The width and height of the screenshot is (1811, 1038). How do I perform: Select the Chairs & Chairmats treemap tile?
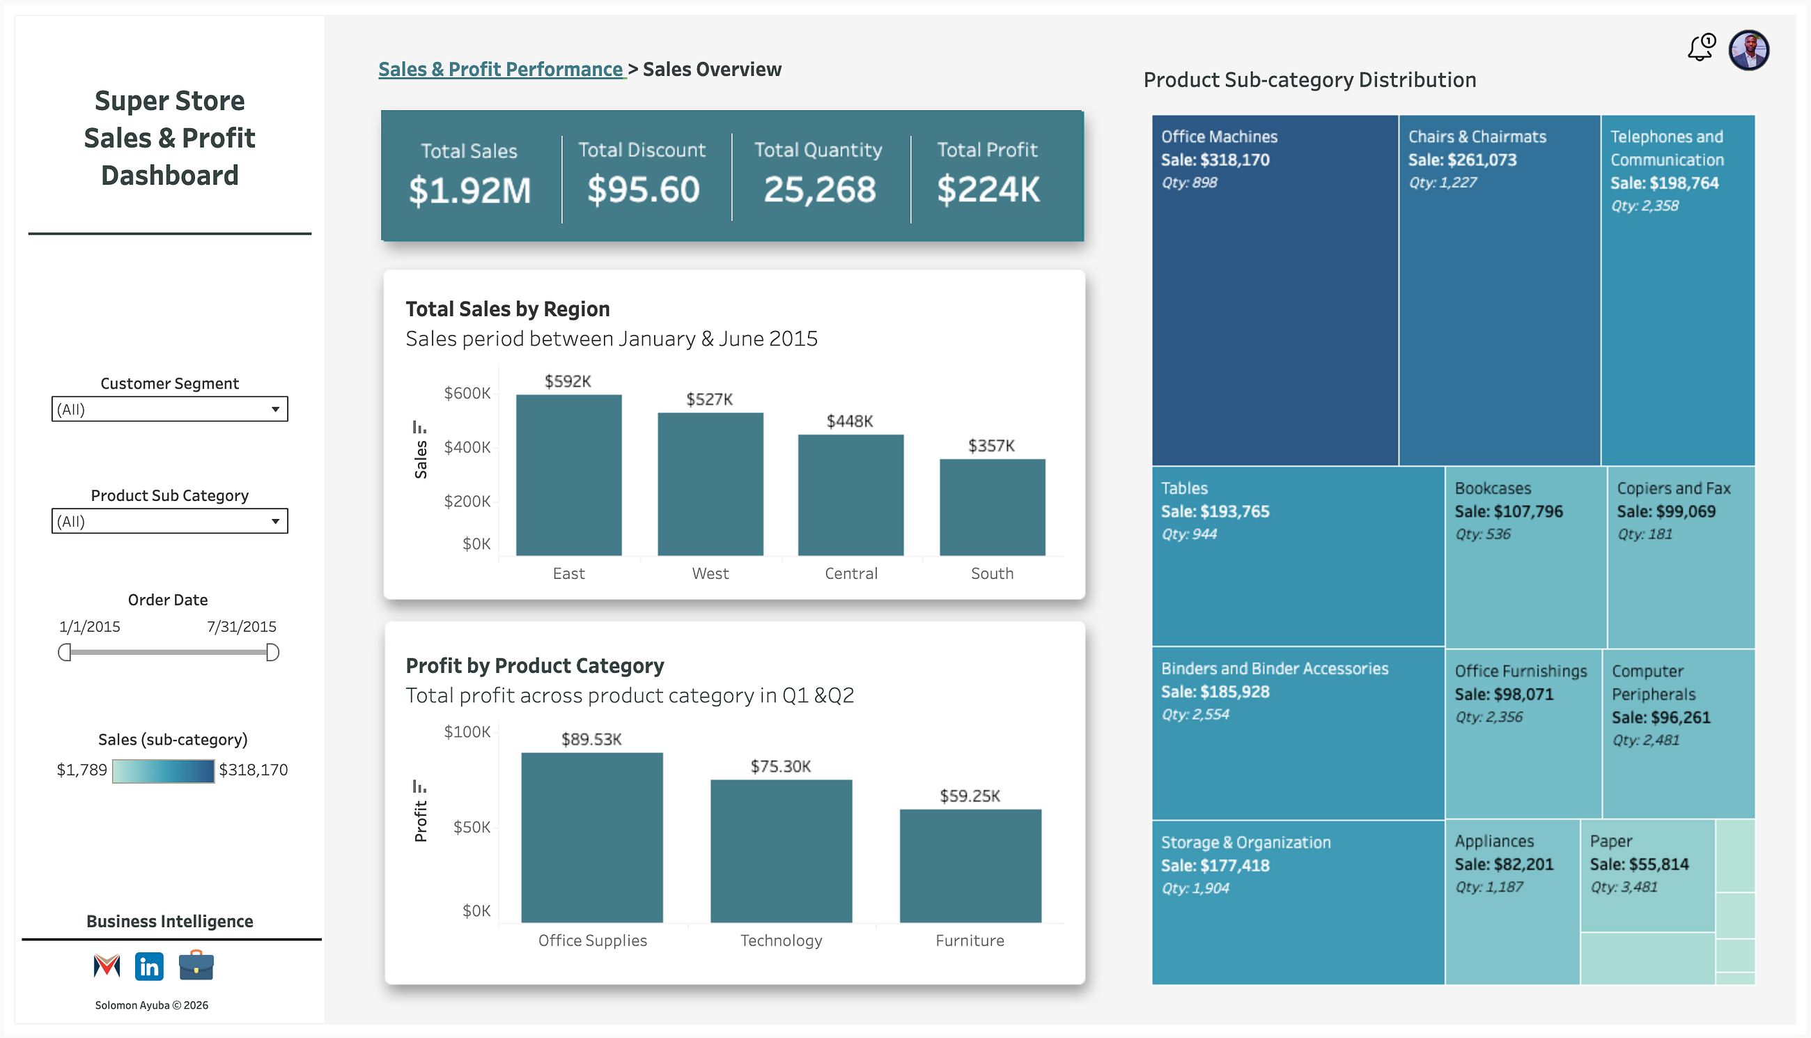1500,291
